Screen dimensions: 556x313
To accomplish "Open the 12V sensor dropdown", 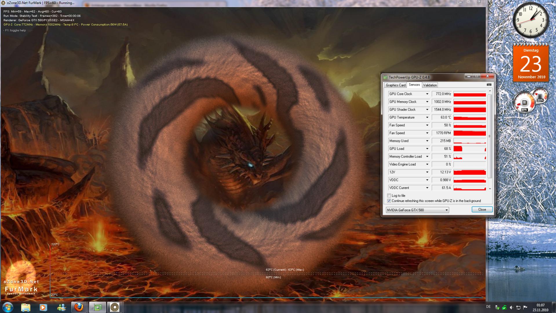I will tap(427, 172).
